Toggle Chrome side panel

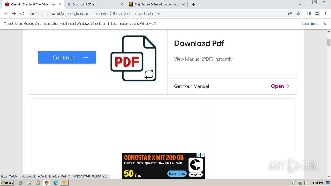click(x=309, y=13)
